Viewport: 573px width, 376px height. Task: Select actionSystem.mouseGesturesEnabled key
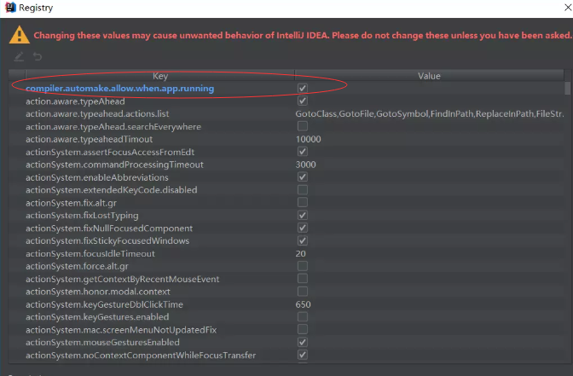102,343
